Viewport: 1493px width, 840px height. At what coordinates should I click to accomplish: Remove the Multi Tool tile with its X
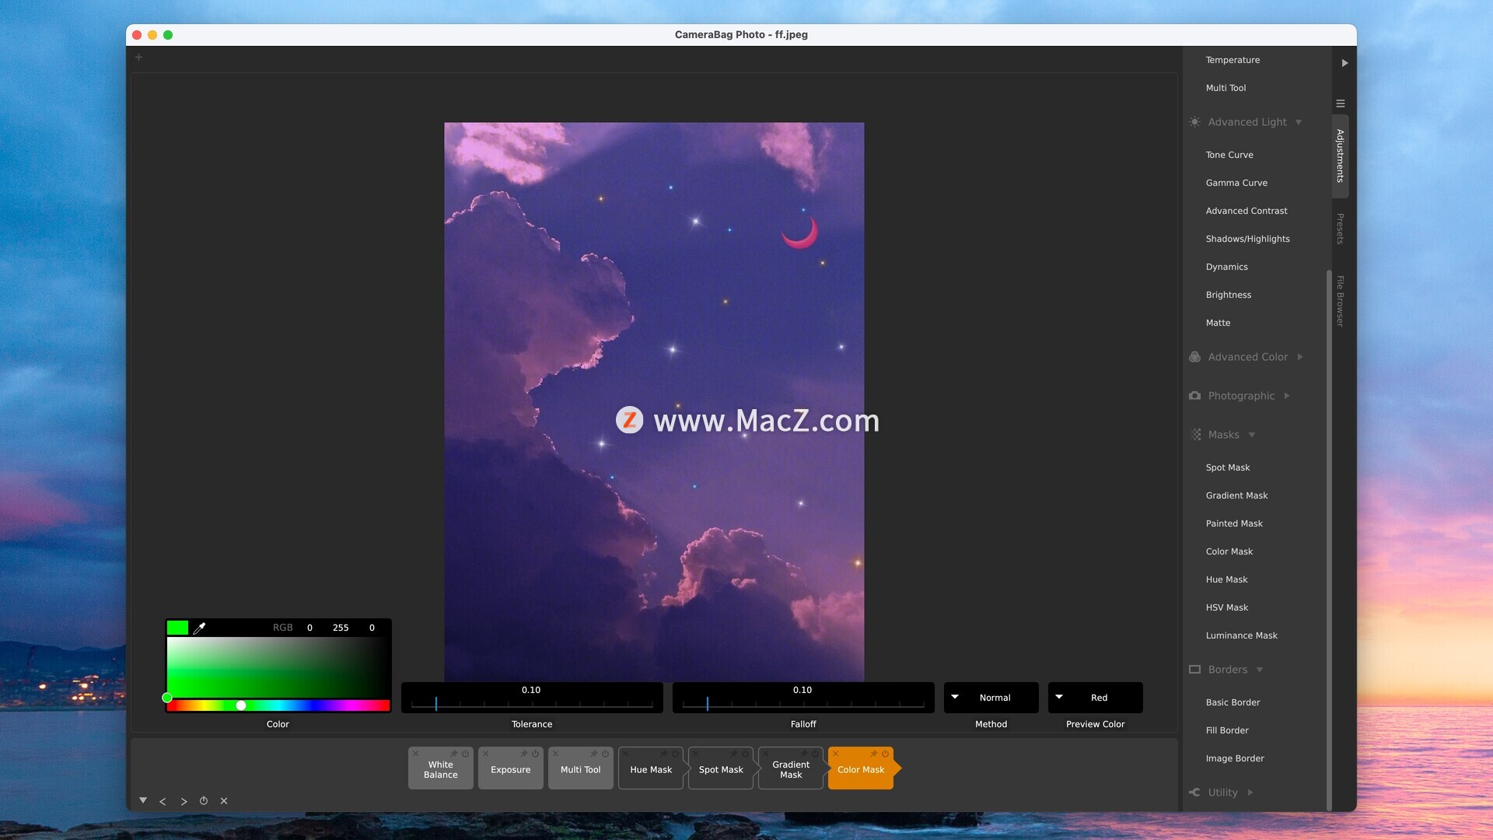tap(556, 754)
